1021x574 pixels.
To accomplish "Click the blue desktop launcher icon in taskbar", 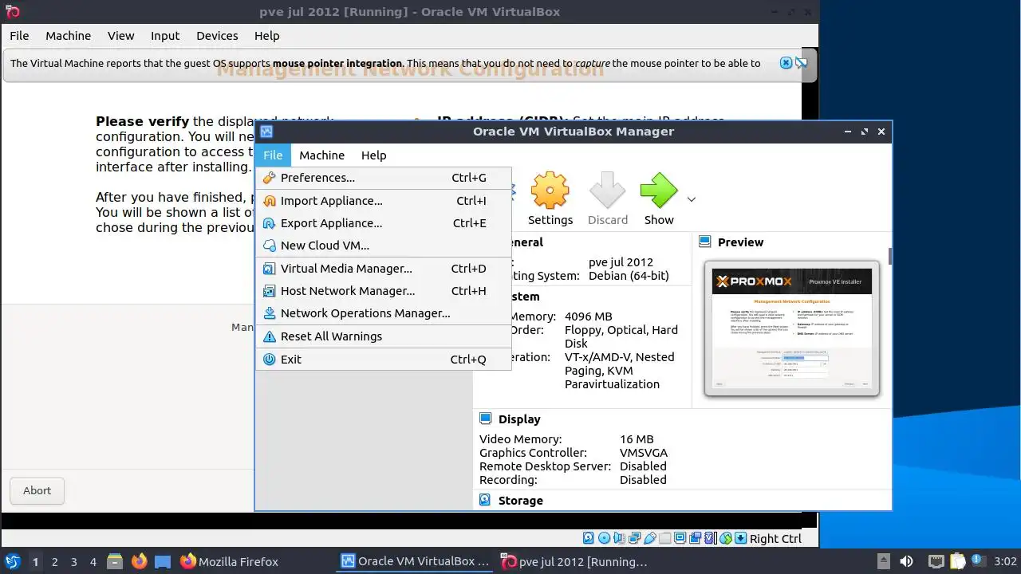I will tap(163, 561).
